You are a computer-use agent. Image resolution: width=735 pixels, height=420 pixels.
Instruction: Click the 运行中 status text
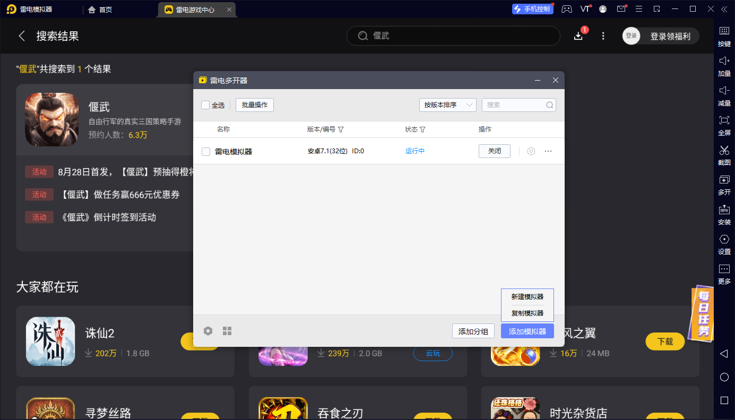click(415, 151)
